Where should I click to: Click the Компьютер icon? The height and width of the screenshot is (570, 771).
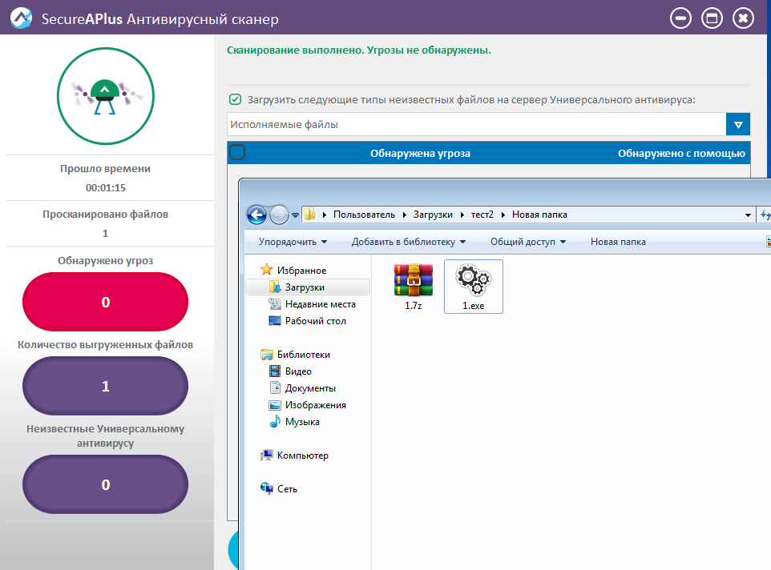[267, 455]
